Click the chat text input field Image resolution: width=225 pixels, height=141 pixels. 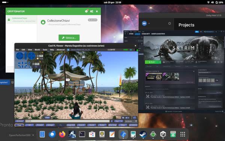coord(67,121)
